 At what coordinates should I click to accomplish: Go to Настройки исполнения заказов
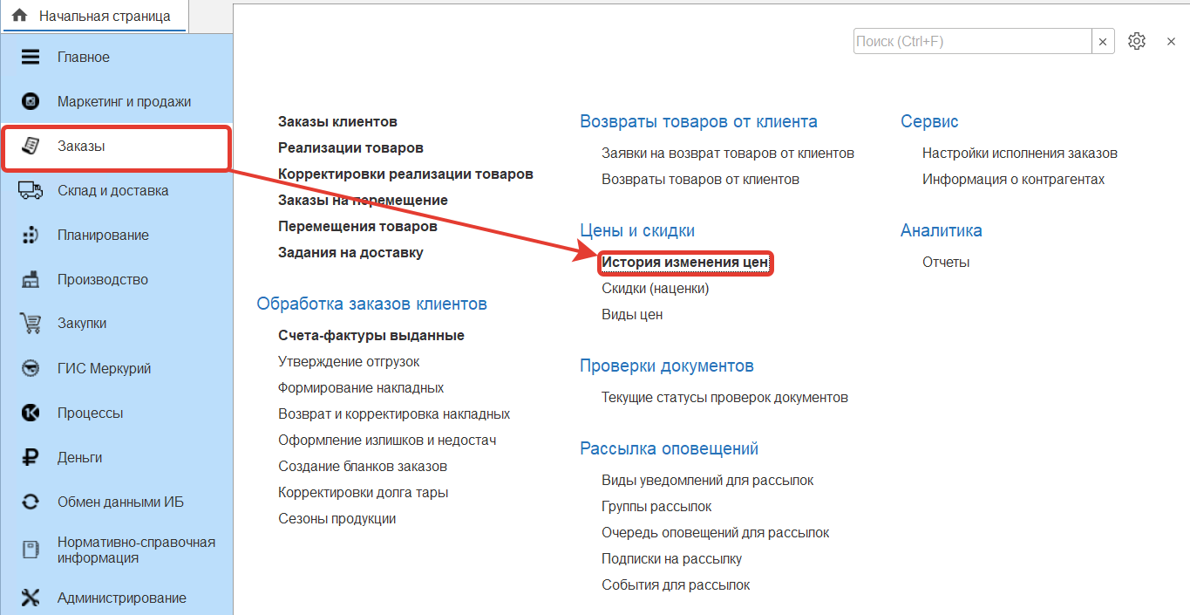(1019, 154)
